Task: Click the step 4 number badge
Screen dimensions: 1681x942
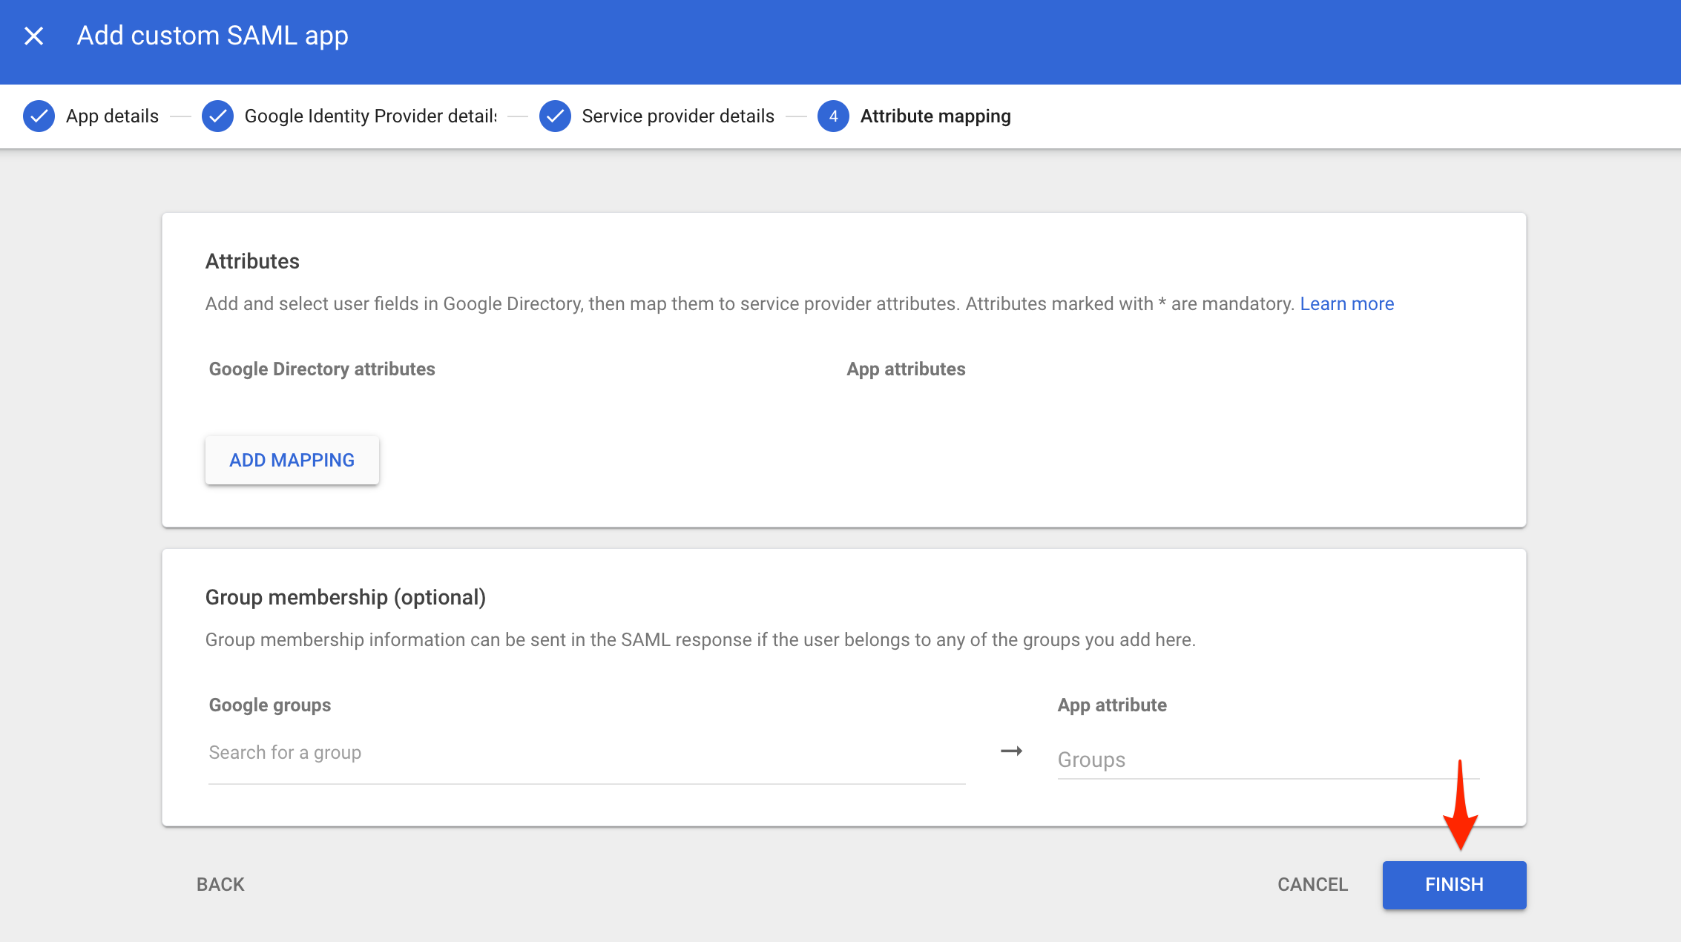Action: pos(833,116)
